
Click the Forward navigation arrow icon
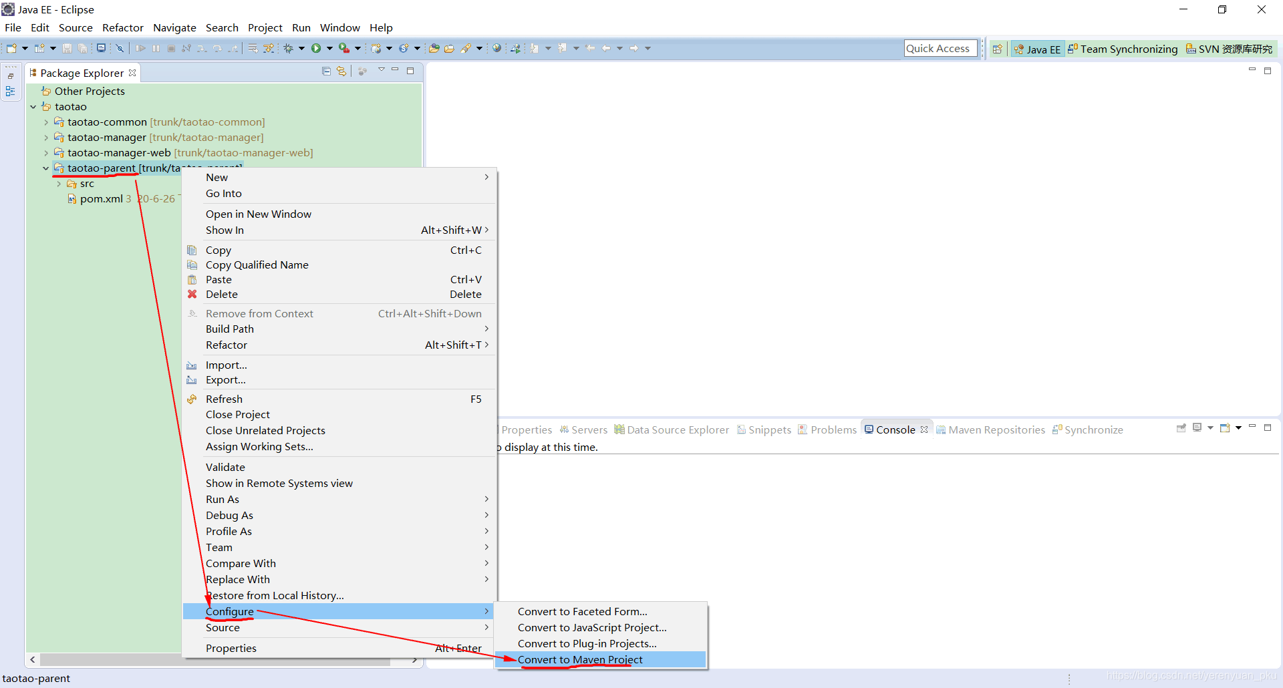point(634,48)
